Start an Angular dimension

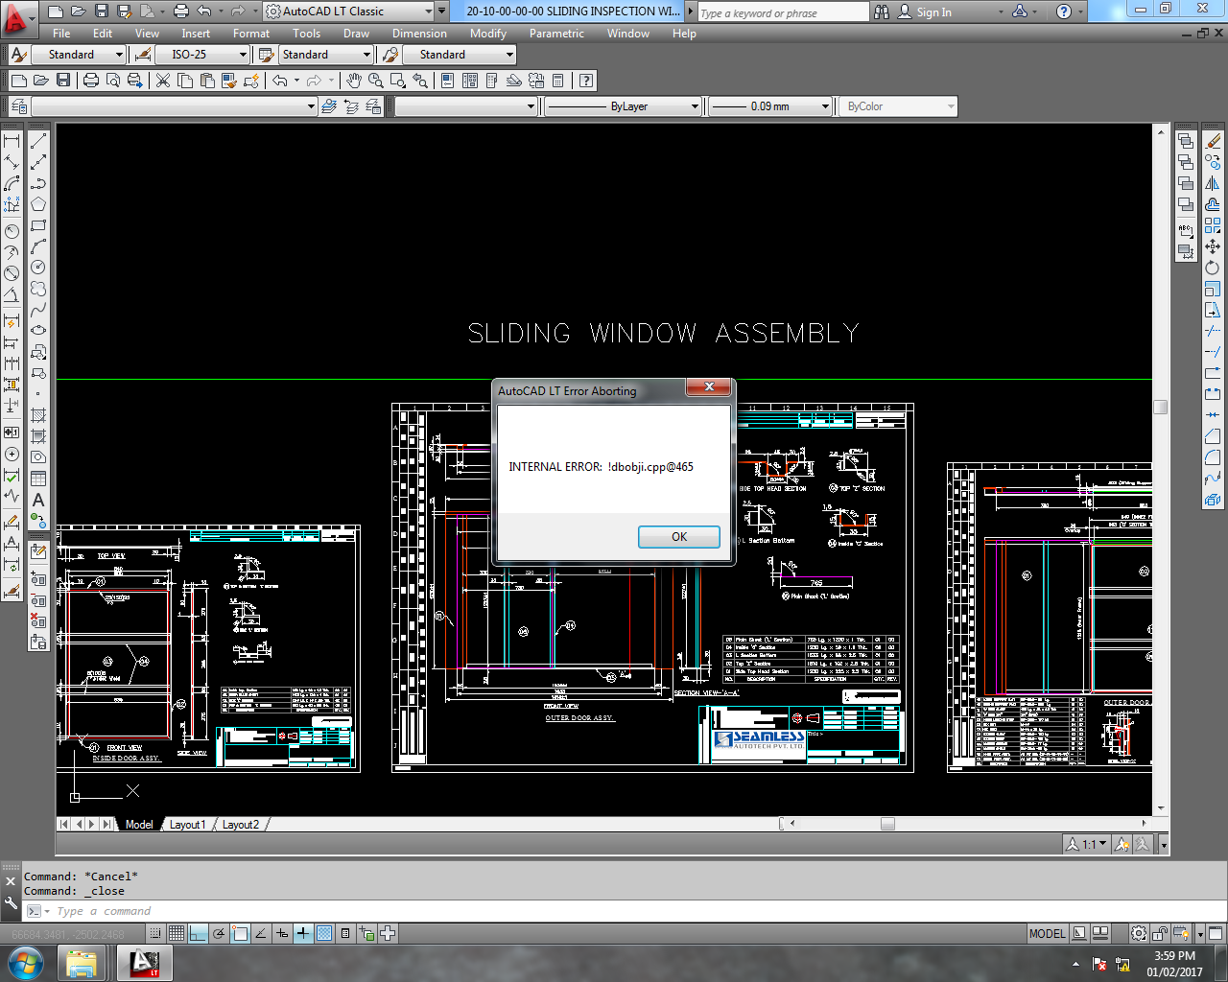(x=12, y=294)
